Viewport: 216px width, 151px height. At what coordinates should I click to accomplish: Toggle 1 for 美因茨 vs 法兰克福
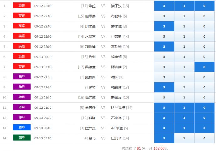click(x=184, y=108)
